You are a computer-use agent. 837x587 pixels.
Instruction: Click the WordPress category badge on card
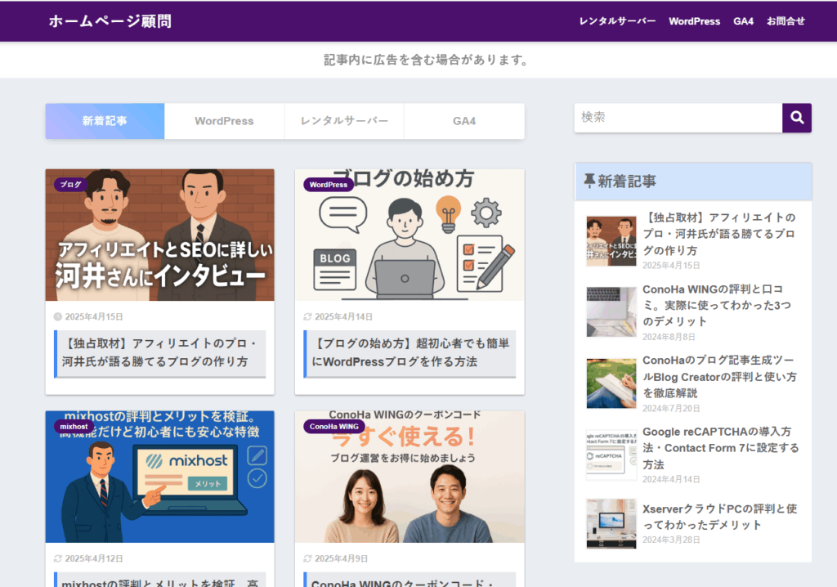(329, 184)
